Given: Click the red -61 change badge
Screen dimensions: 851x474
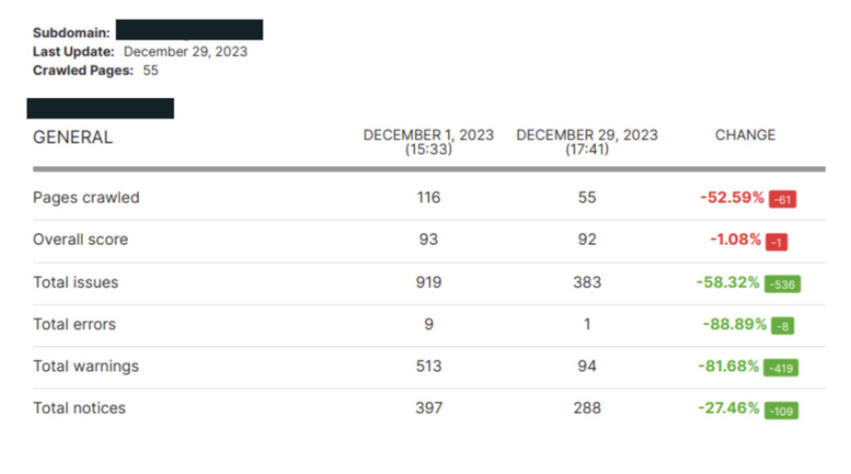Looking at the screenshot, I should click(782, 199).
